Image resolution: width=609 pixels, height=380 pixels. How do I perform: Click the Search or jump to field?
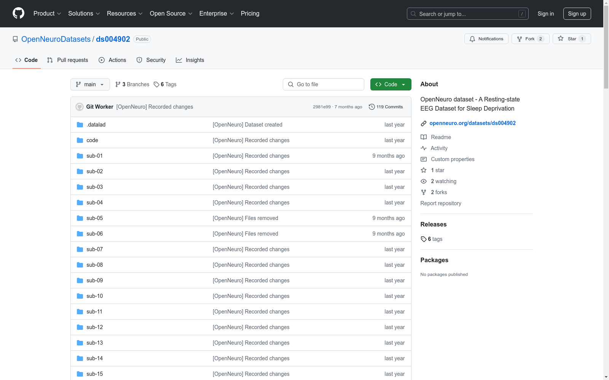tap(468, 14)
